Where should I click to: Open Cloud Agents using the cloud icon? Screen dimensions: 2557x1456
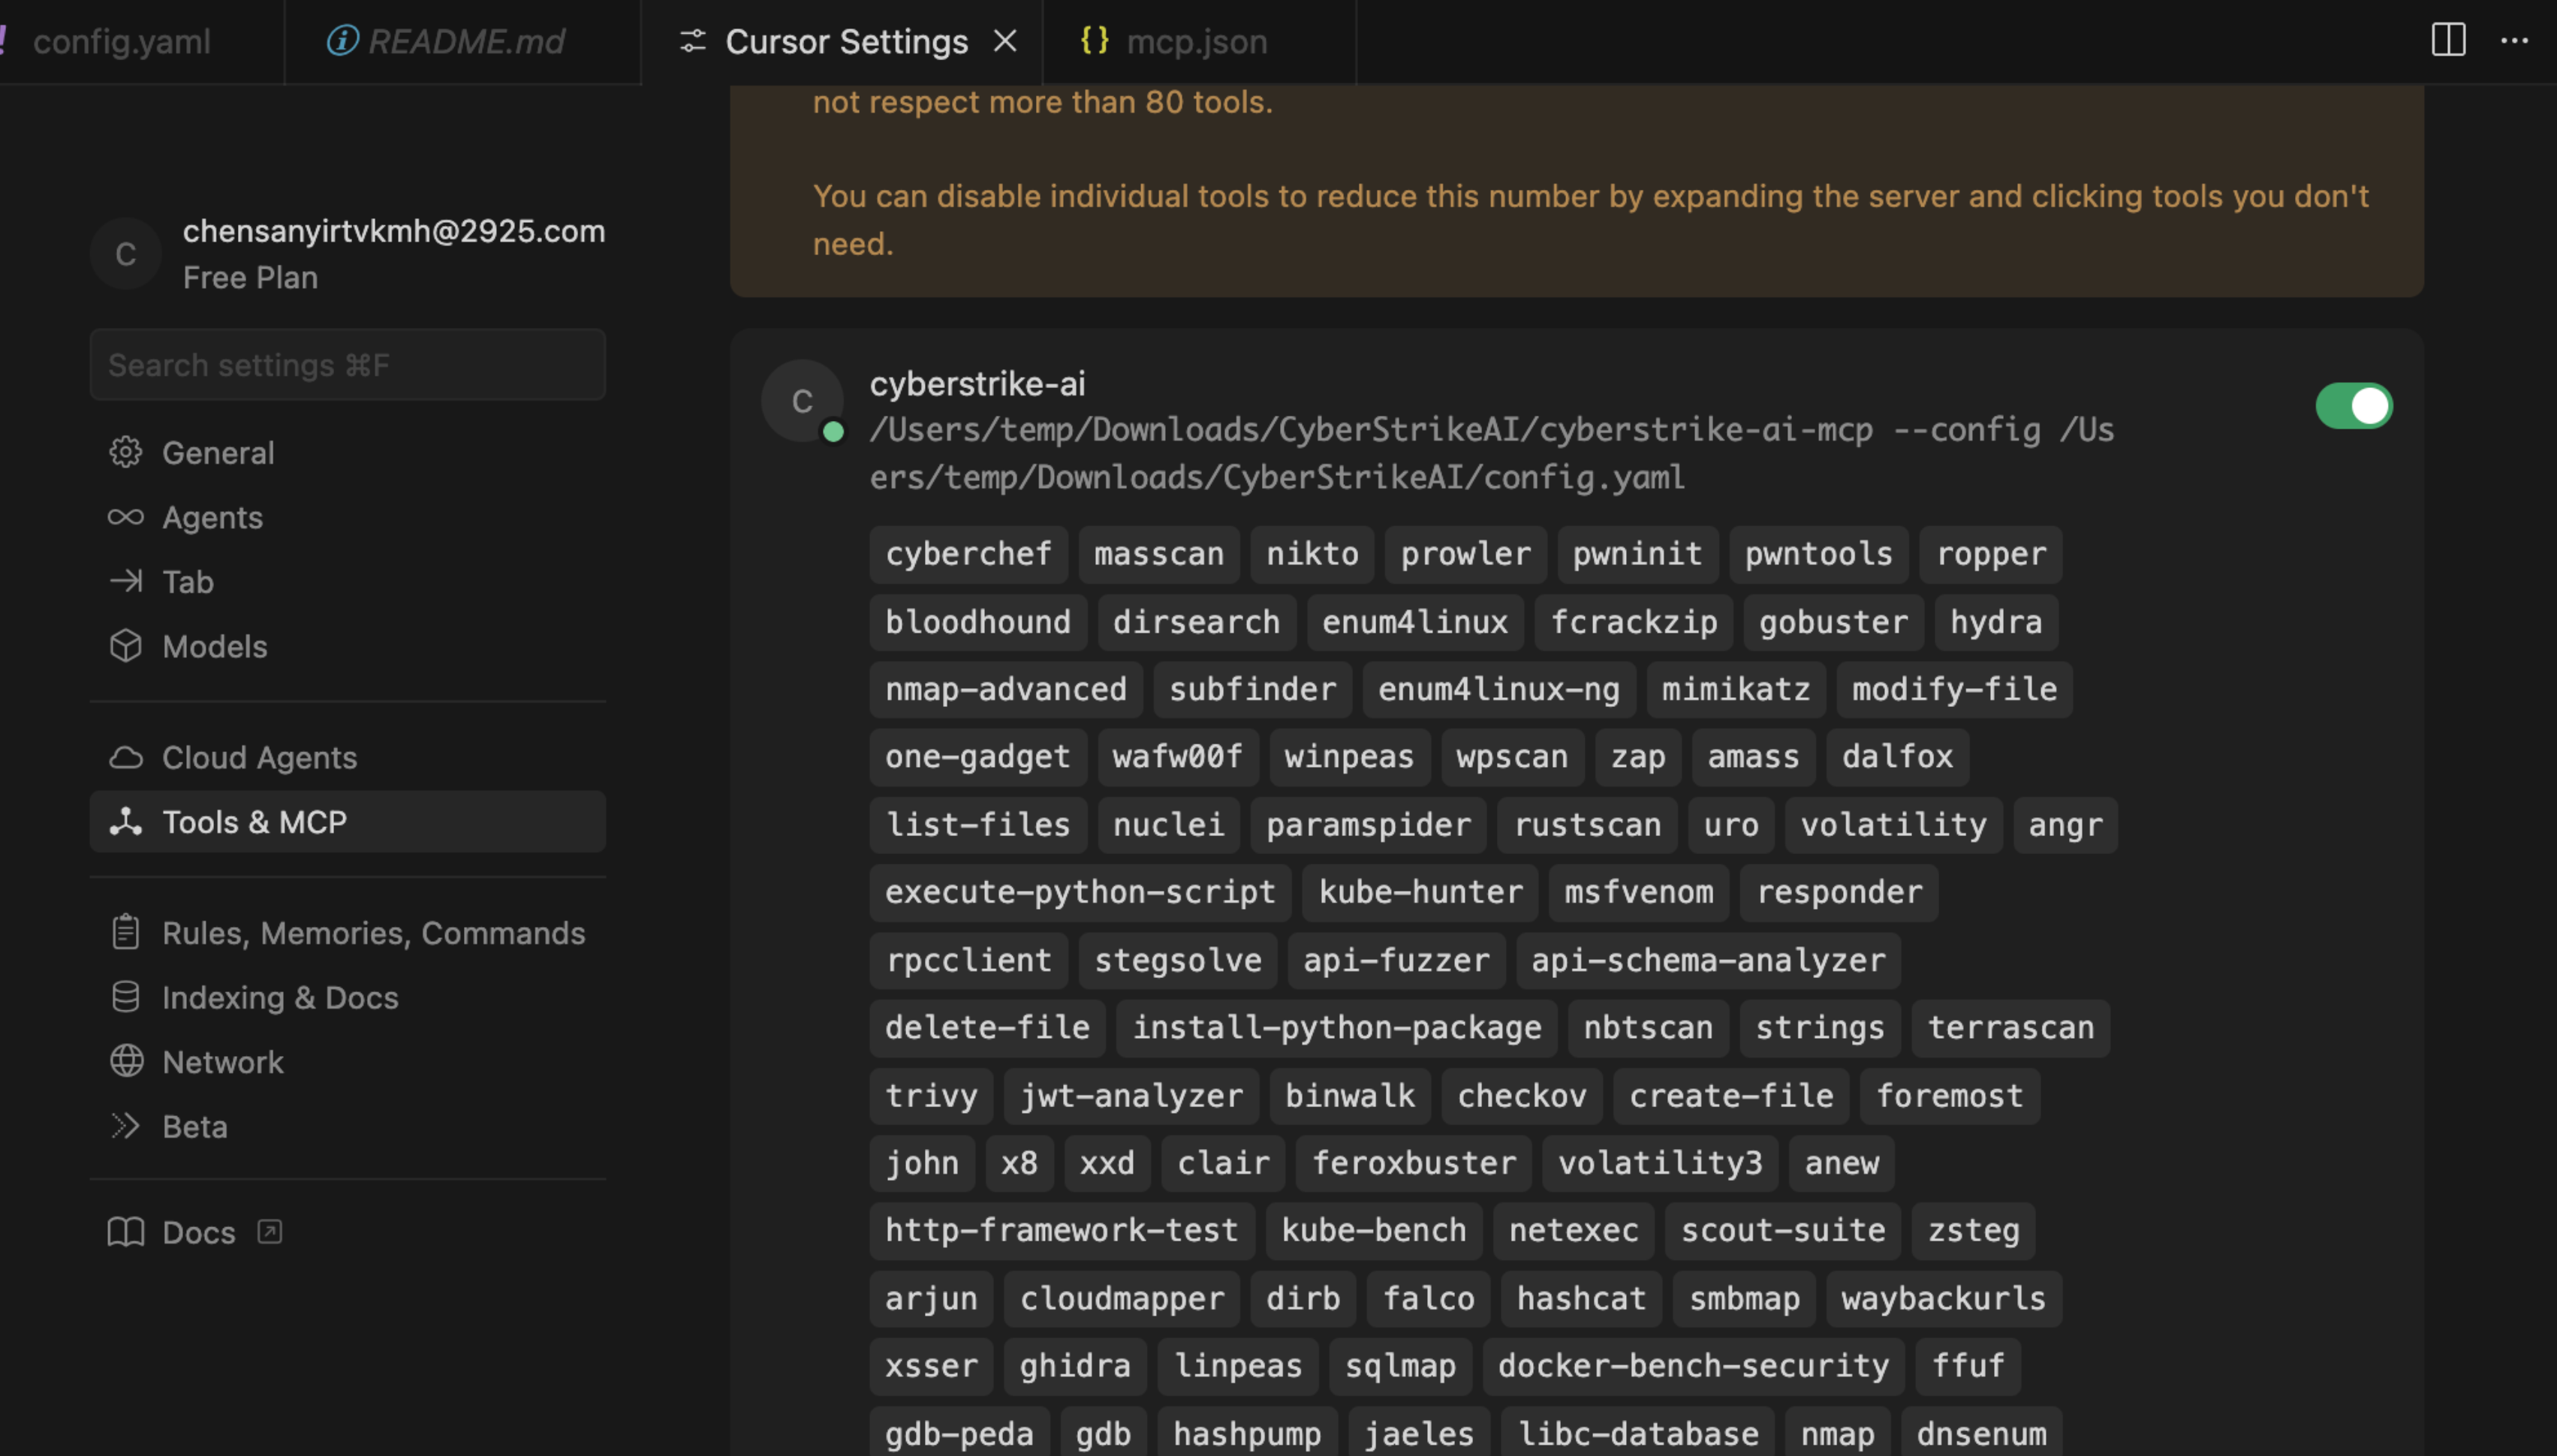click(259, 757)
